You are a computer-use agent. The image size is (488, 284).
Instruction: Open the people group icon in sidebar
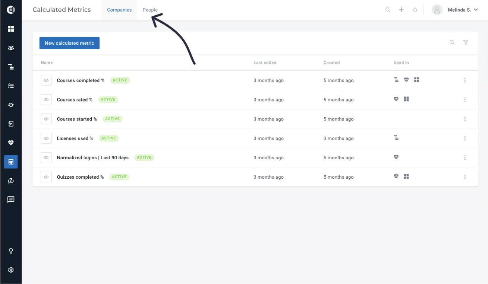[x=11, y=48]
